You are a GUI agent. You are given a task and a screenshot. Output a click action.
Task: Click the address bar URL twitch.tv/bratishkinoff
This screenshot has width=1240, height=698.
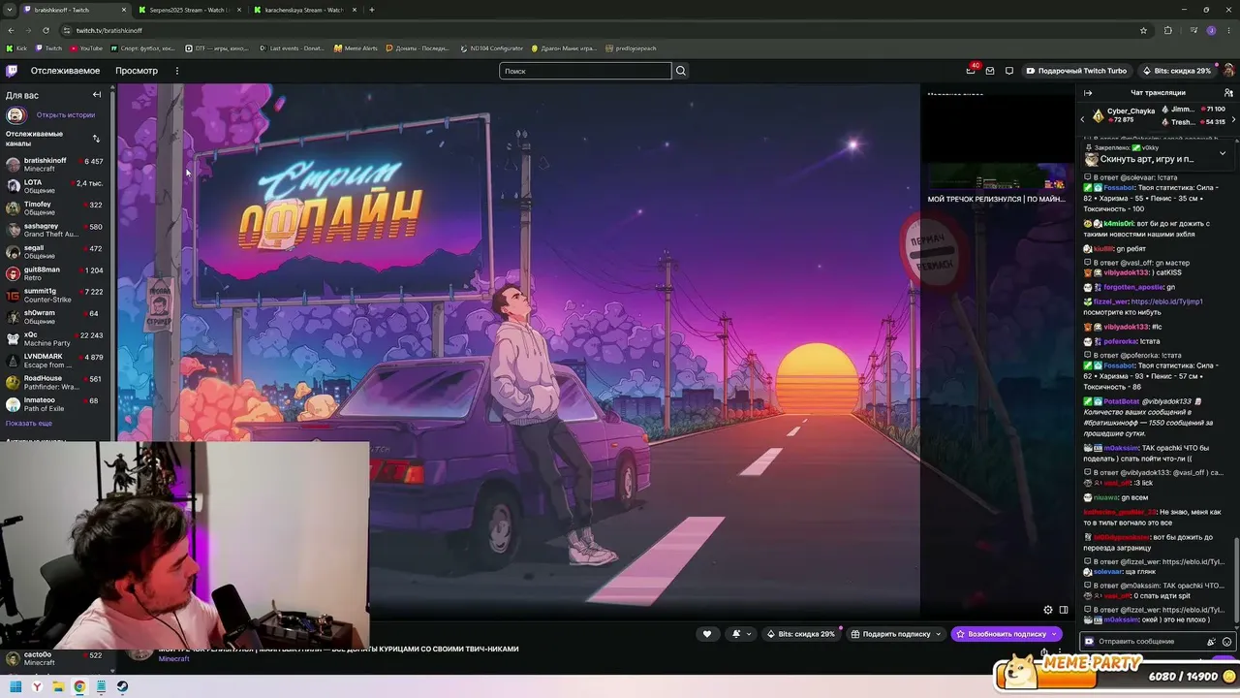(x=109, y=30)
